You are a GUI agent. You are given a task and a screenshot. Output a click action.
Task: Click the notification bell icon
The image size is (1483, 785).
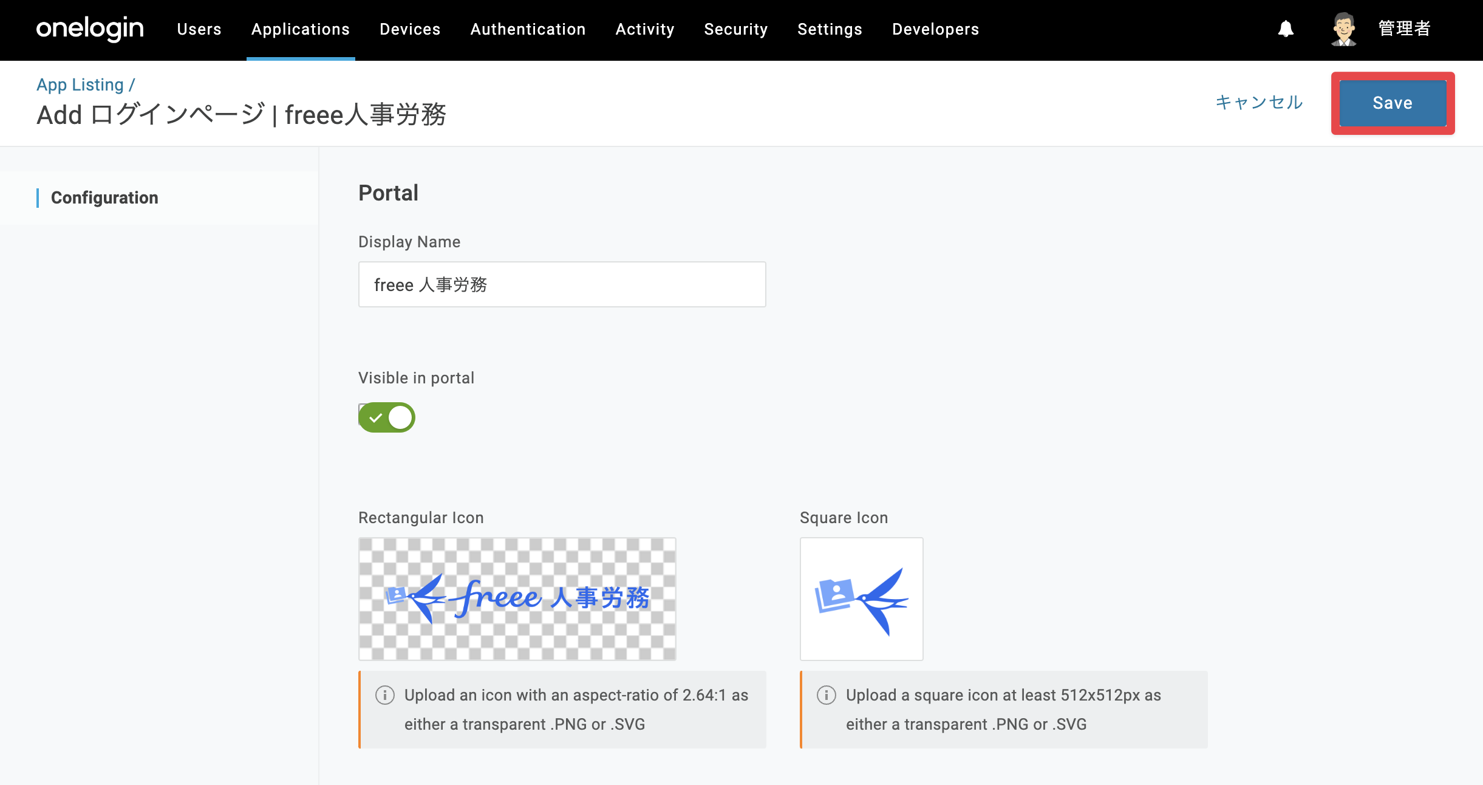1286,29
